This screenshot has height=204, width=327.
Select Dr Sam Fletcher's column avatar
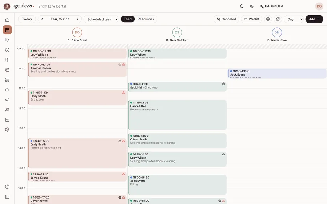[177, 32]
